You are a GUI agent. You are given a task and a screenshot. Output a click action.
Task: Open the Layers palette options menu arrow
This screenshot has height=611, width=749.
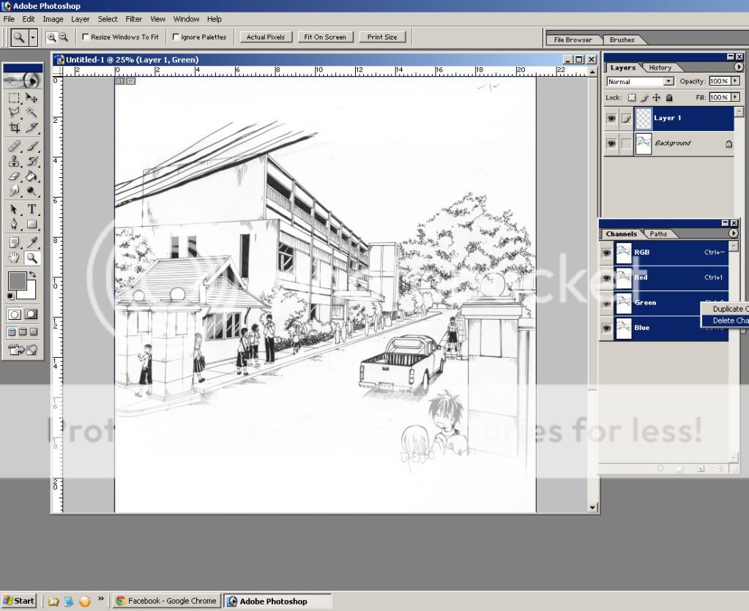pos(739,67)
